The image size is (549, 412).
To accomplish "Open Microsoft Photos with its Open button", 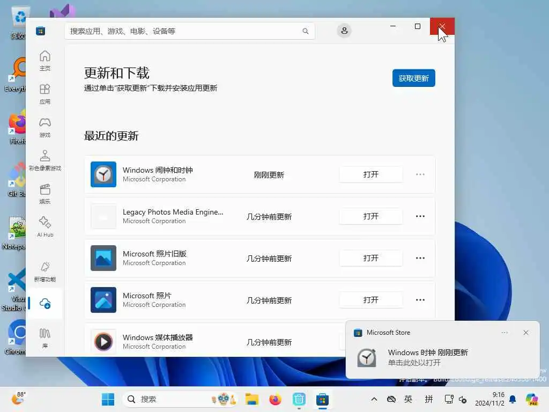I will click(x=371, y=300).
